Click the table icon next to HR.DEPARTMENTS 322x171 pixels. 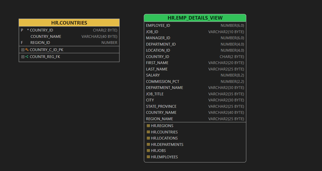148,144
